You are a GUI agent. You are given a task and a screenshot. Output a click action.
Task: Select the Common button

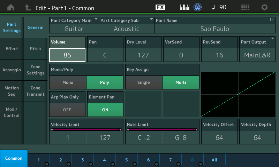click(14, 158)
